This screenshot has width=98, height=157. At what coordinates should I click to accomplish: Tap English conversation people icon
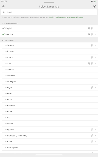92,28
